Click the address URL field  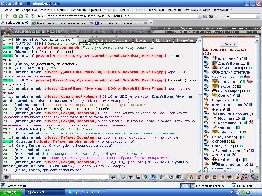coord(122,16)
